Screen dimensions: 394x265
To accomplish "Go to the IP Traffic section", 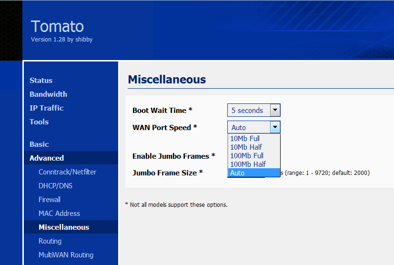I will [x=47, y=108].
